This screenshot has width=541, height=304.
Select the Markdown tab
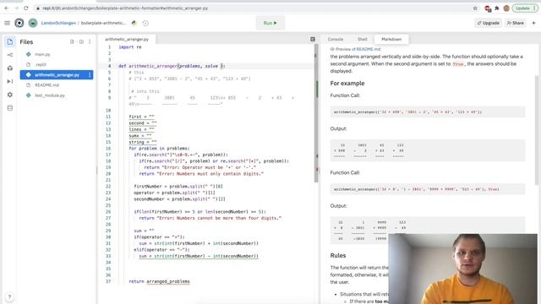point(391,40)
